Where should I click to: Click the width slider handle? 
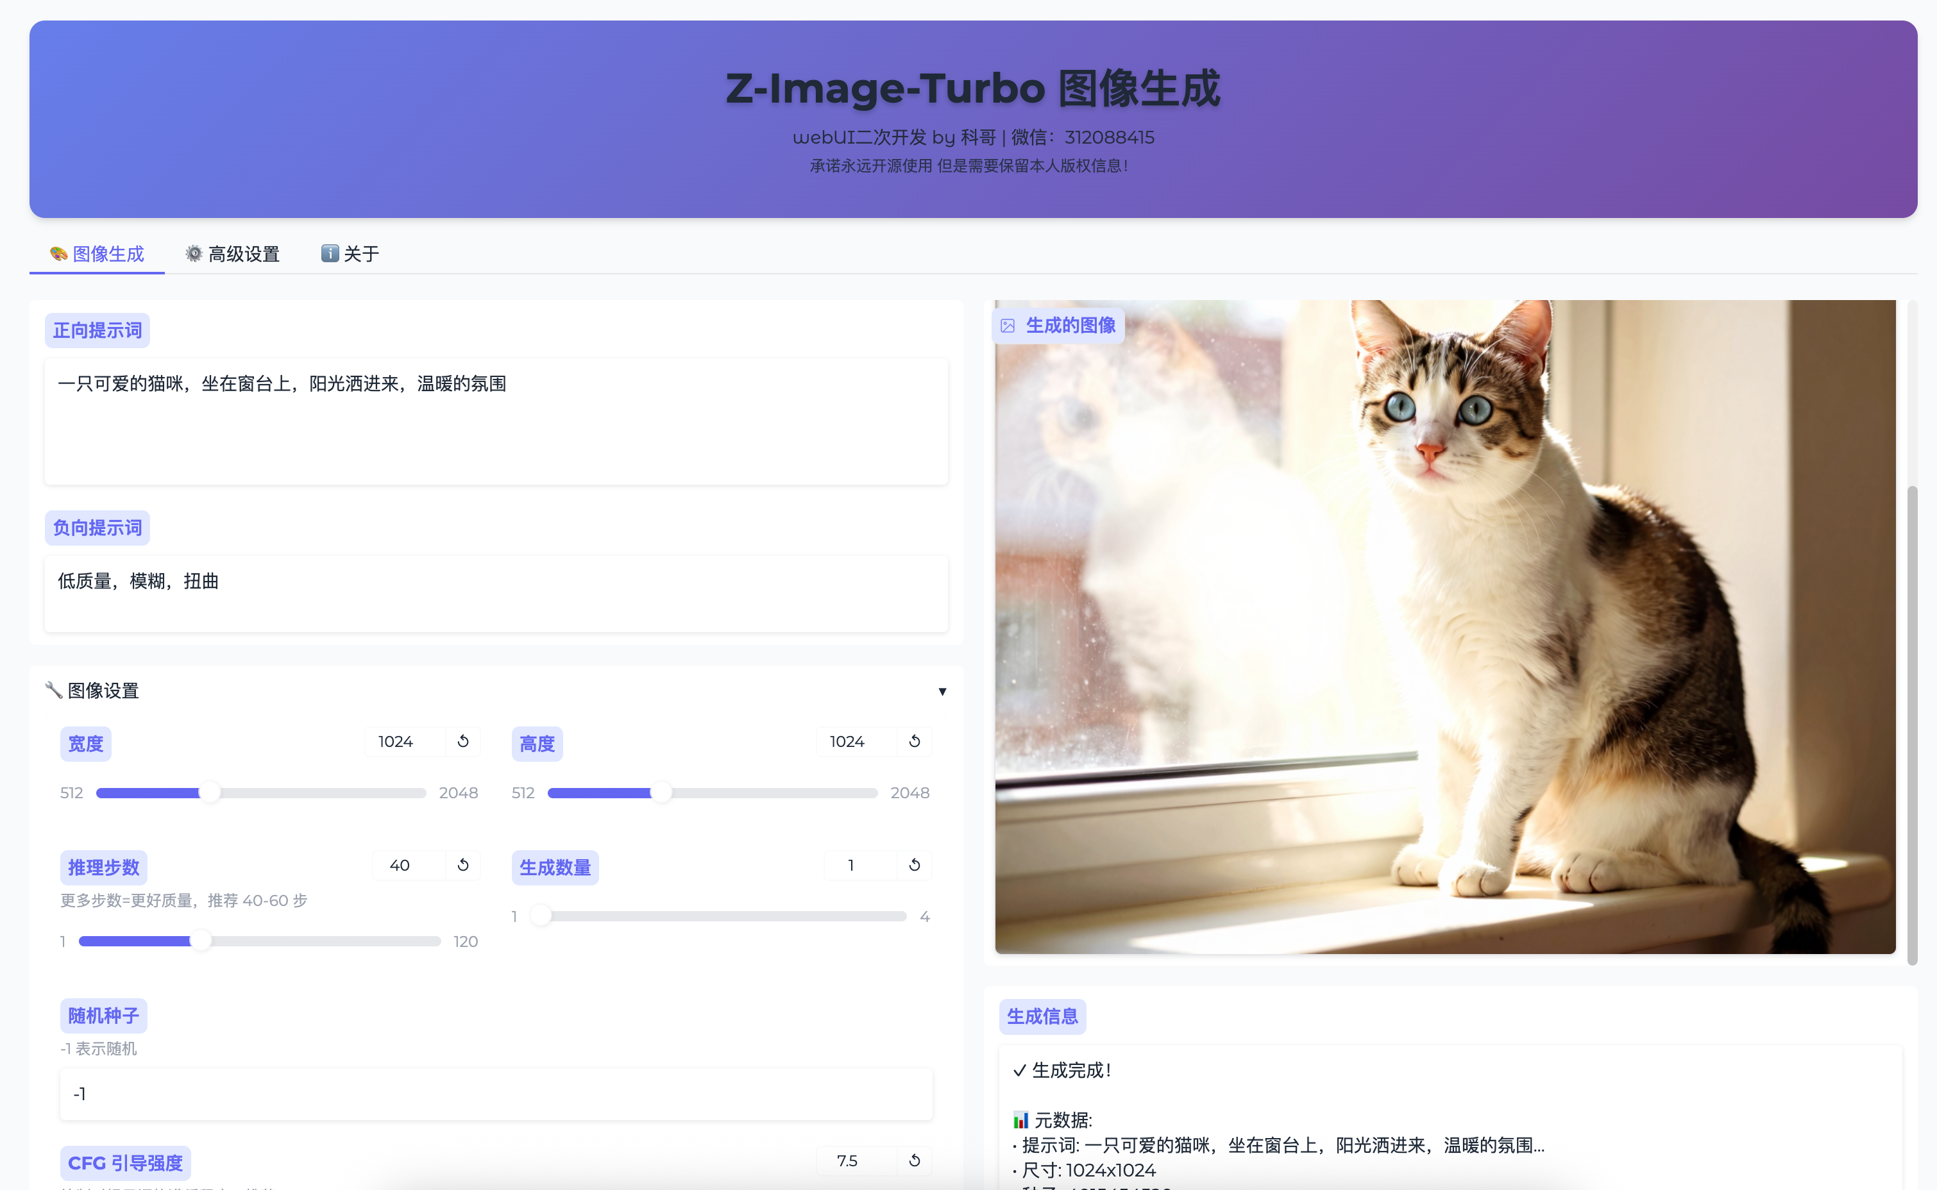tap(209, 792)
